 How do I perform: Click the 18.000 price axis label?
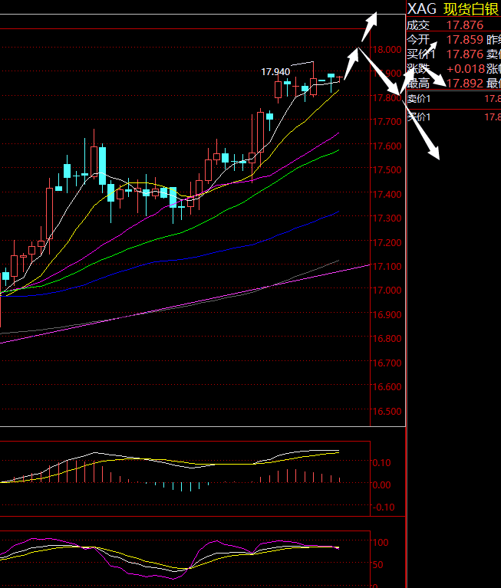click(x=387, y=50)
